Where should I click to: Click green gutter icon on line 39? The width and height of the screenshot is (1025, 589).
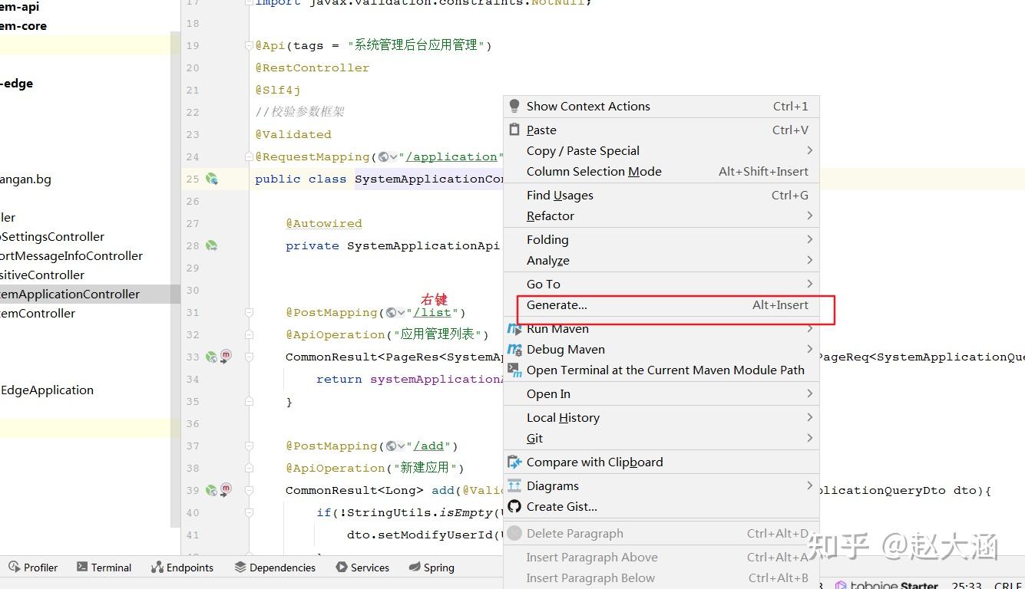tap(211, 490)
